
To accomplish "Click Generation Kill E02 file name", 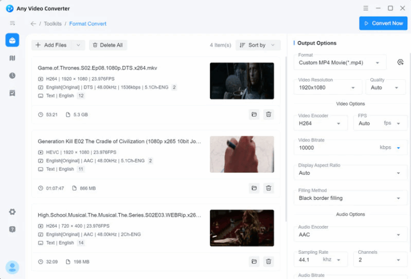I will click(x=119, y=141).
